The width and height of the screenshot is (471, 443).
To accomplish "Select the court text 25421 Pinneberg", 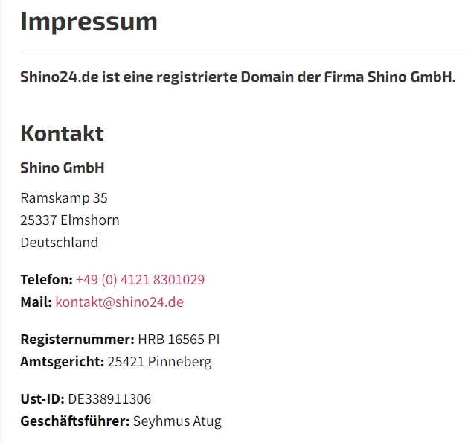I will click(159, 362).
